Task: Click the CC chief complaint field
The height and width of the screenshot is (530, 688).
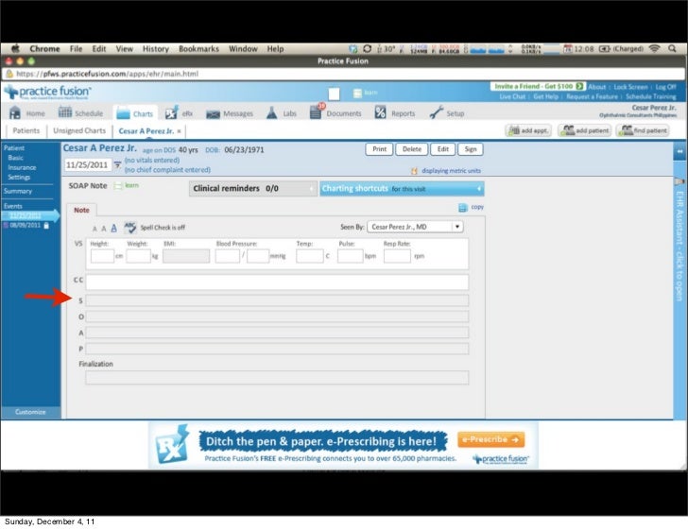Action: point(277,282)
